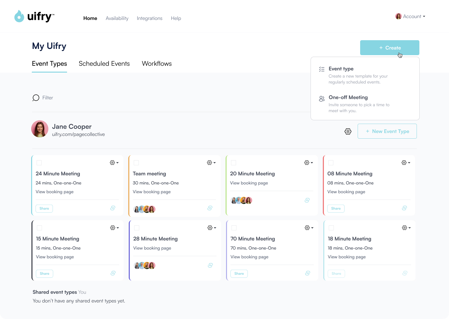Image resolution: width=449 pixels, height=319 pixels.
Task: Click the uifry logo
Action: pos(34,16)
